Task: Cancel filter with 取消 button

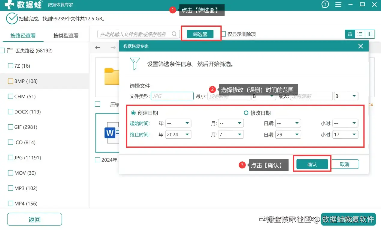Action: point(345,164)
